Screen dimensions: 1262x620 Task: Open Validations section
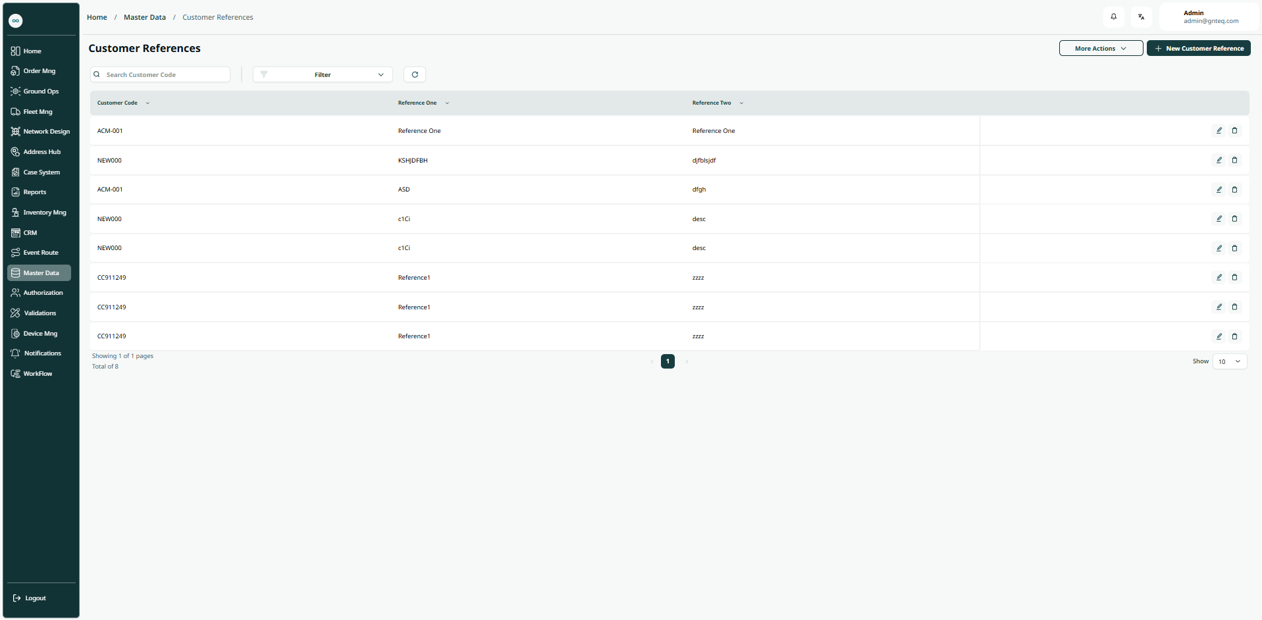[39, 313]
